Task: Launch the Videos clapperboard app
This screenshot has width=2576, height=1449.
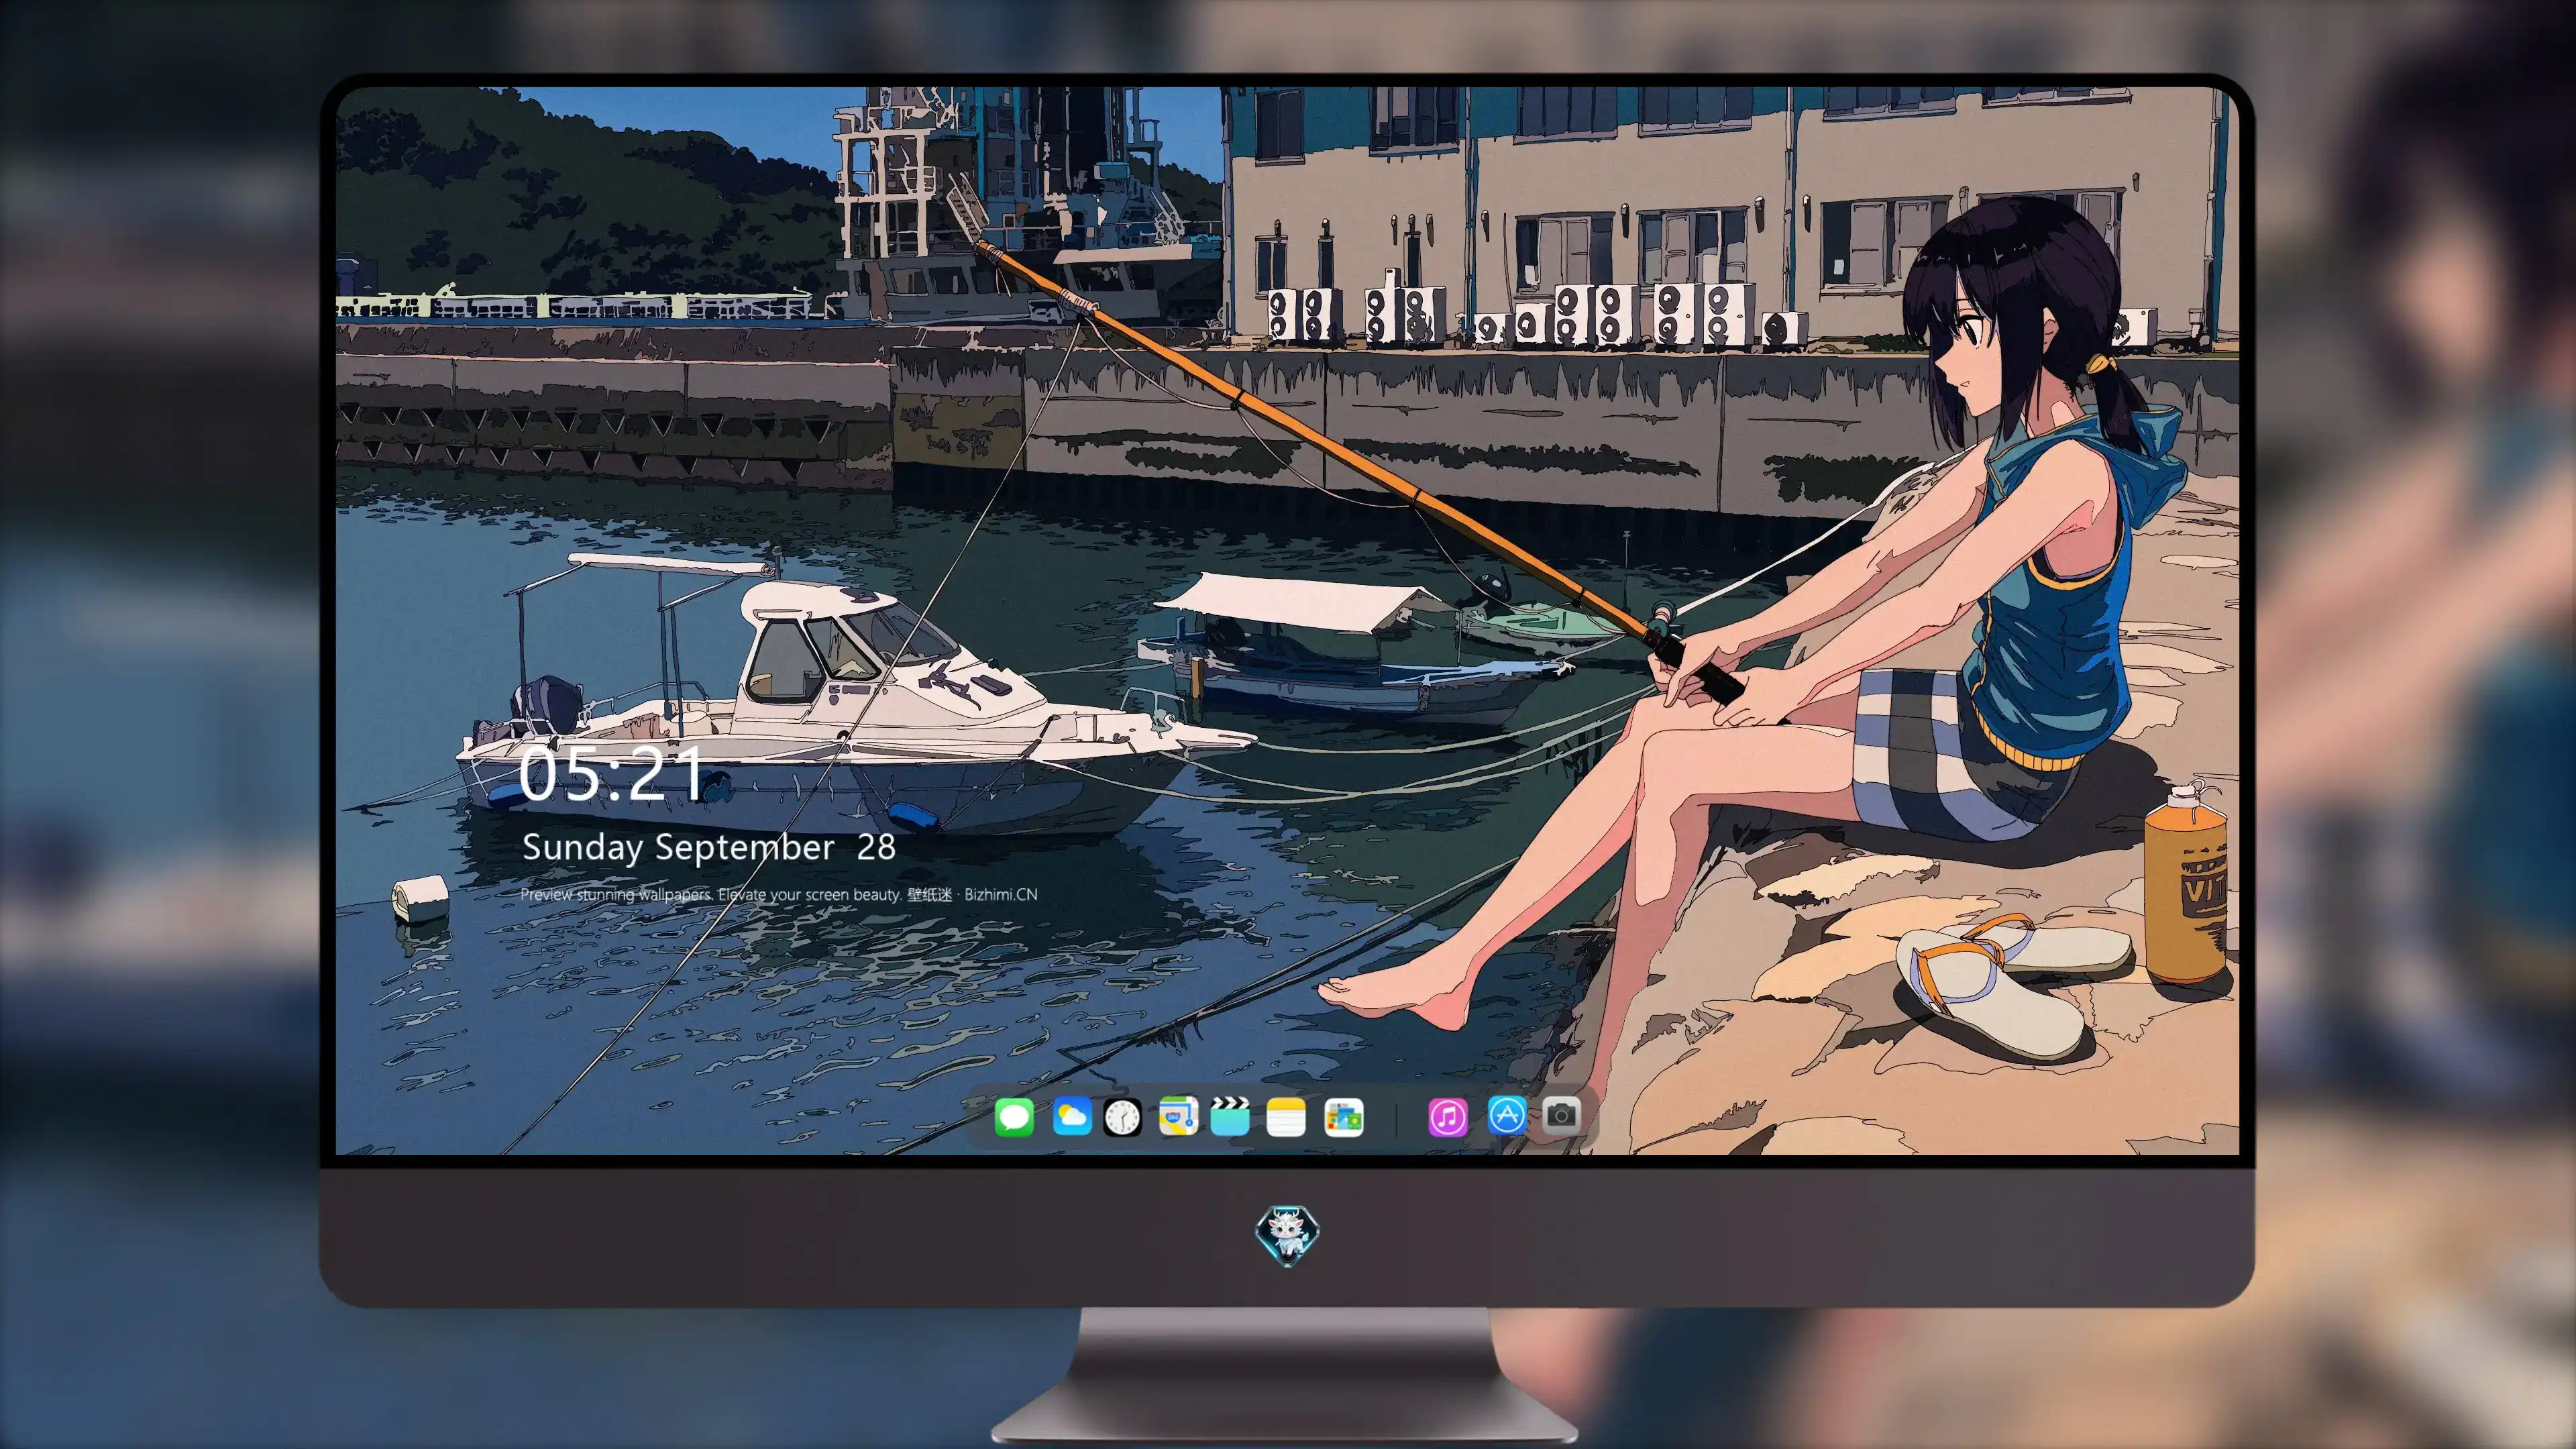Action: pos(1230,1116)
